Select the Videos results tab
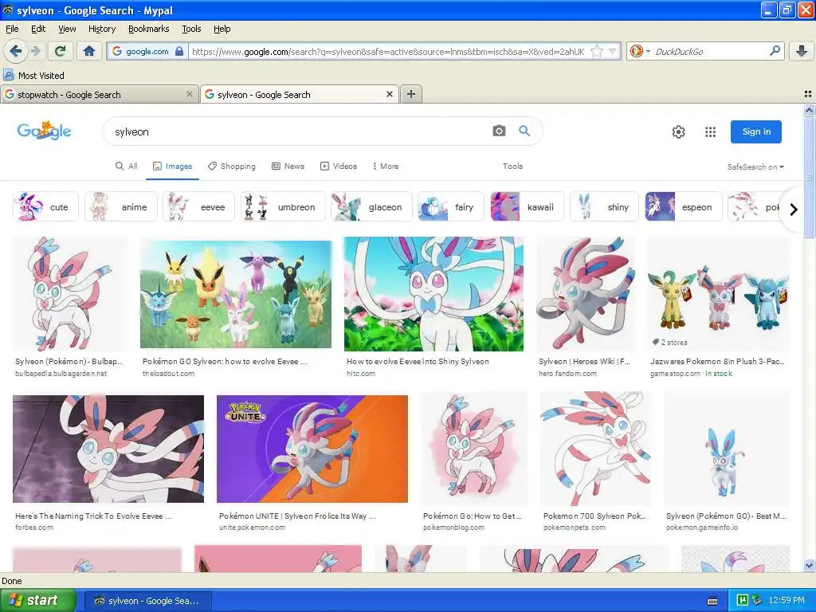The height and width of the screenshot is (612, 816). pyautogui.click(x=338, y=166)
